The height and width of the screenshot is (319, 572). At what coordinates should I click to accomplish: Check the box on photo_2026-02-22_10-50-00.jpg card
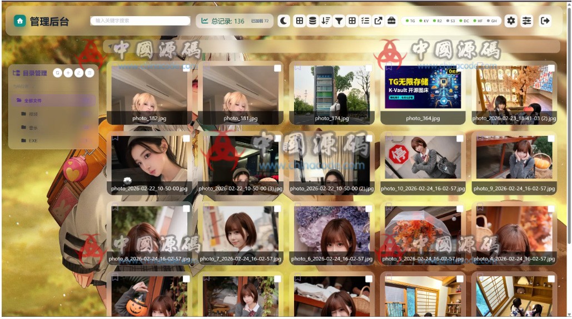pos(186,138)
